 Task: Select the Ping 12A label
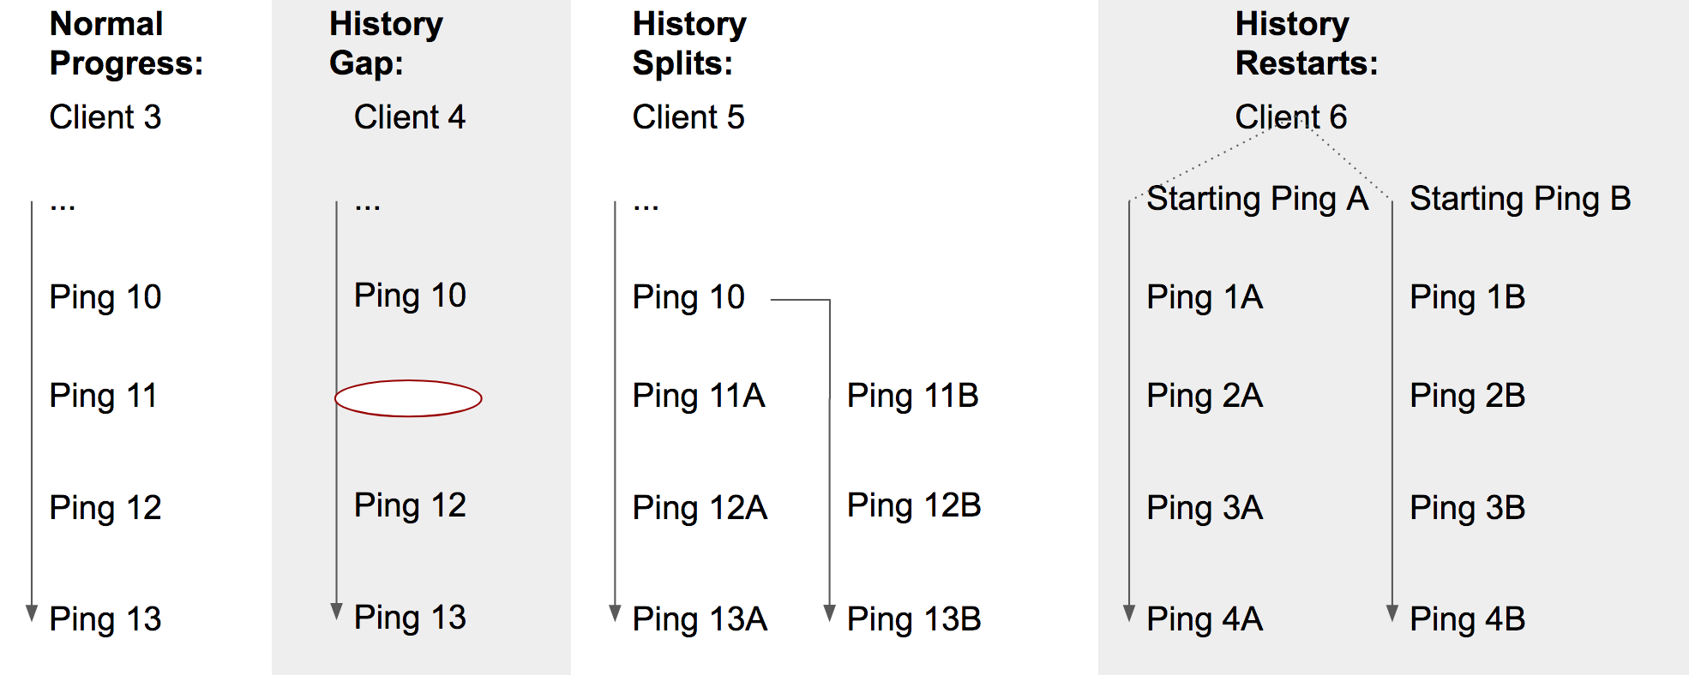click(700, 508)
